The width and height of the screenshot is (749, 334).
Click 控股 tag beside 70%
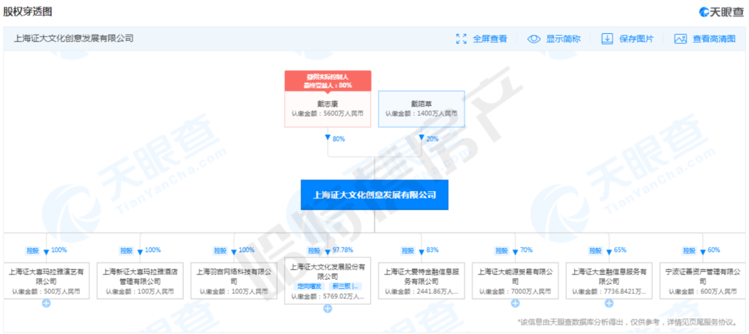(501, 250)
